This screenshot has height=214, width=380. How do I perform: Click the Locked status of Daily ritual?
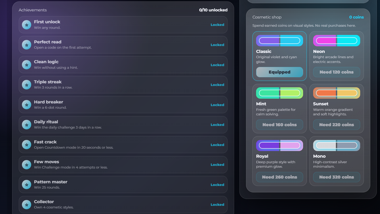(217, 125)
